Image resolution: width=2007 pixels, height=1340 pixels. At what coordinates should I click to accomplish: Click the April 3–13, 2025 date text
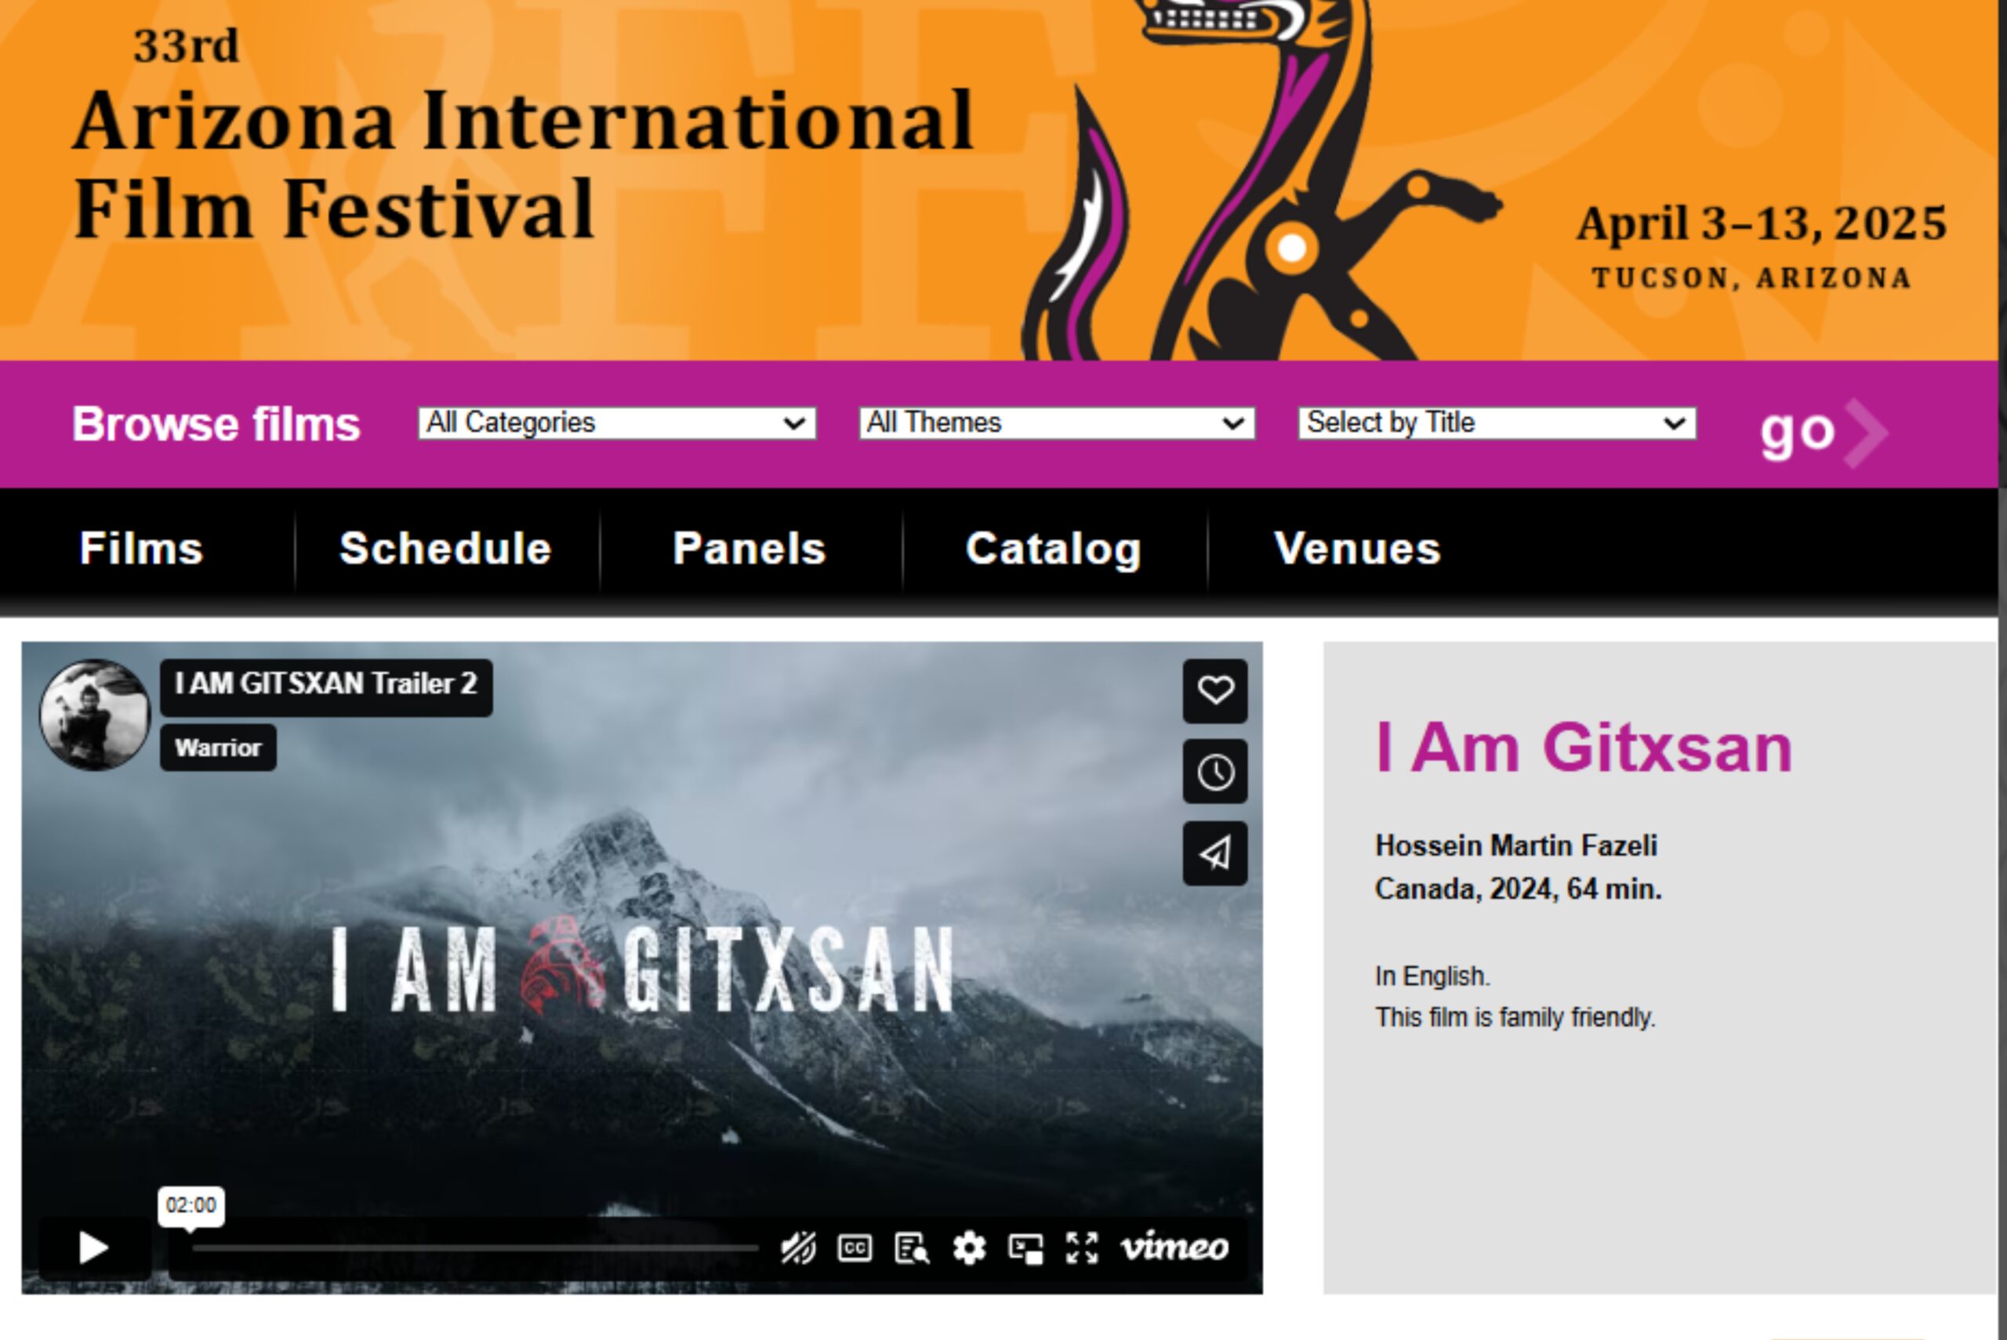tap(1762, 224)
